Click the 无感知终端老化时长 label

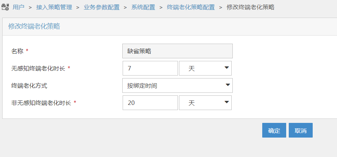tap(38, 69)
